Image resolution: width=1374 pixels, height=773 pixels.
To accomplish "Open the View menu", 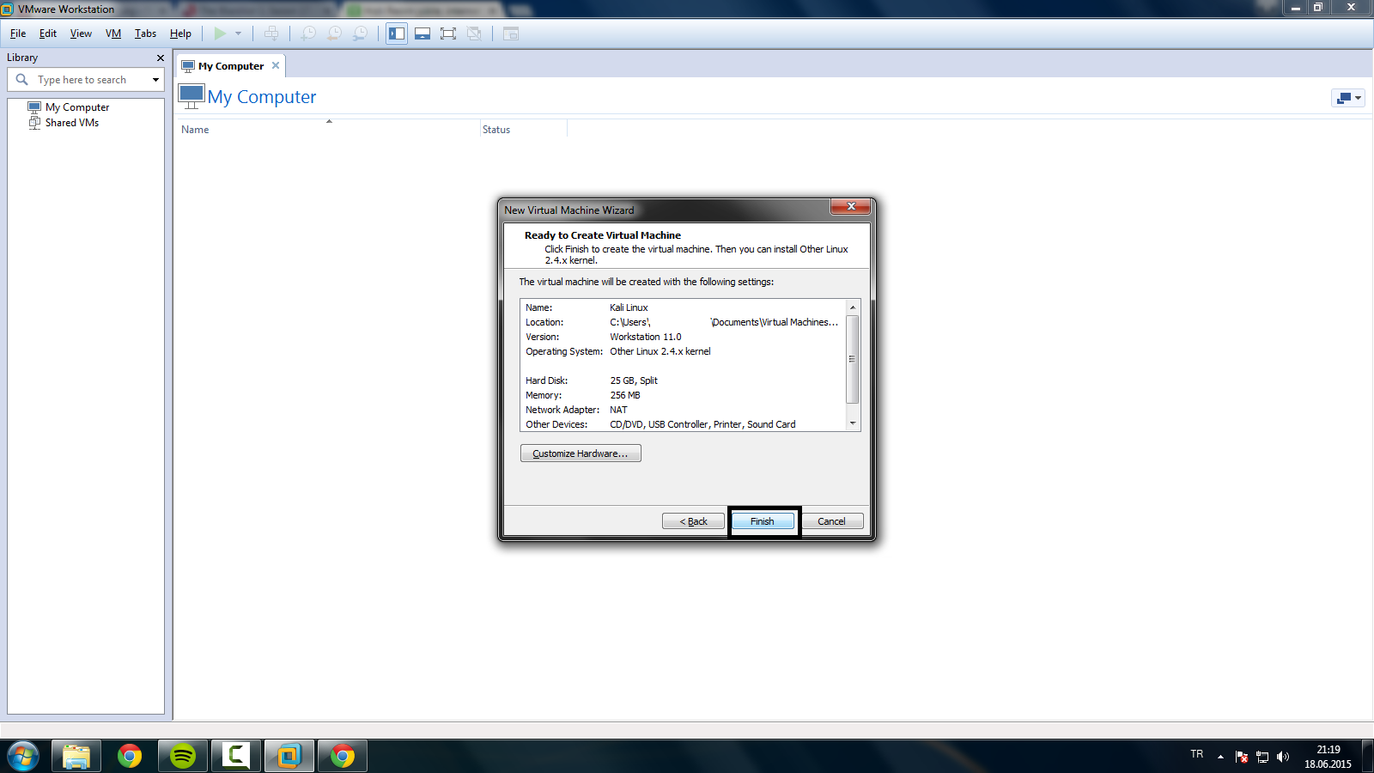I will [x=81, y=33].
